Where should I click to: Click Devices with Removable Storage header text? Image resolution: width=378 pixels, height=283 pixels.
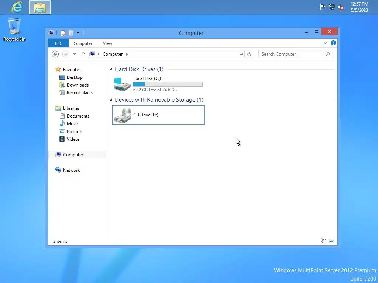point(159,100)
